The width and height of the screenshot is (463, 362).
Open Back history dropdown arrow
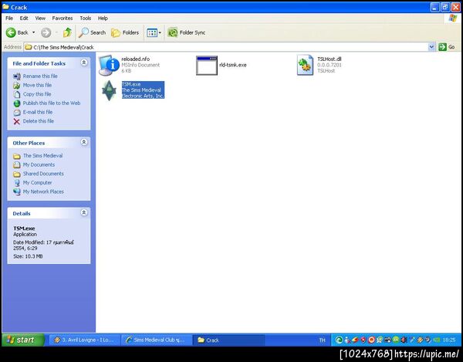[x=34, y=32]
